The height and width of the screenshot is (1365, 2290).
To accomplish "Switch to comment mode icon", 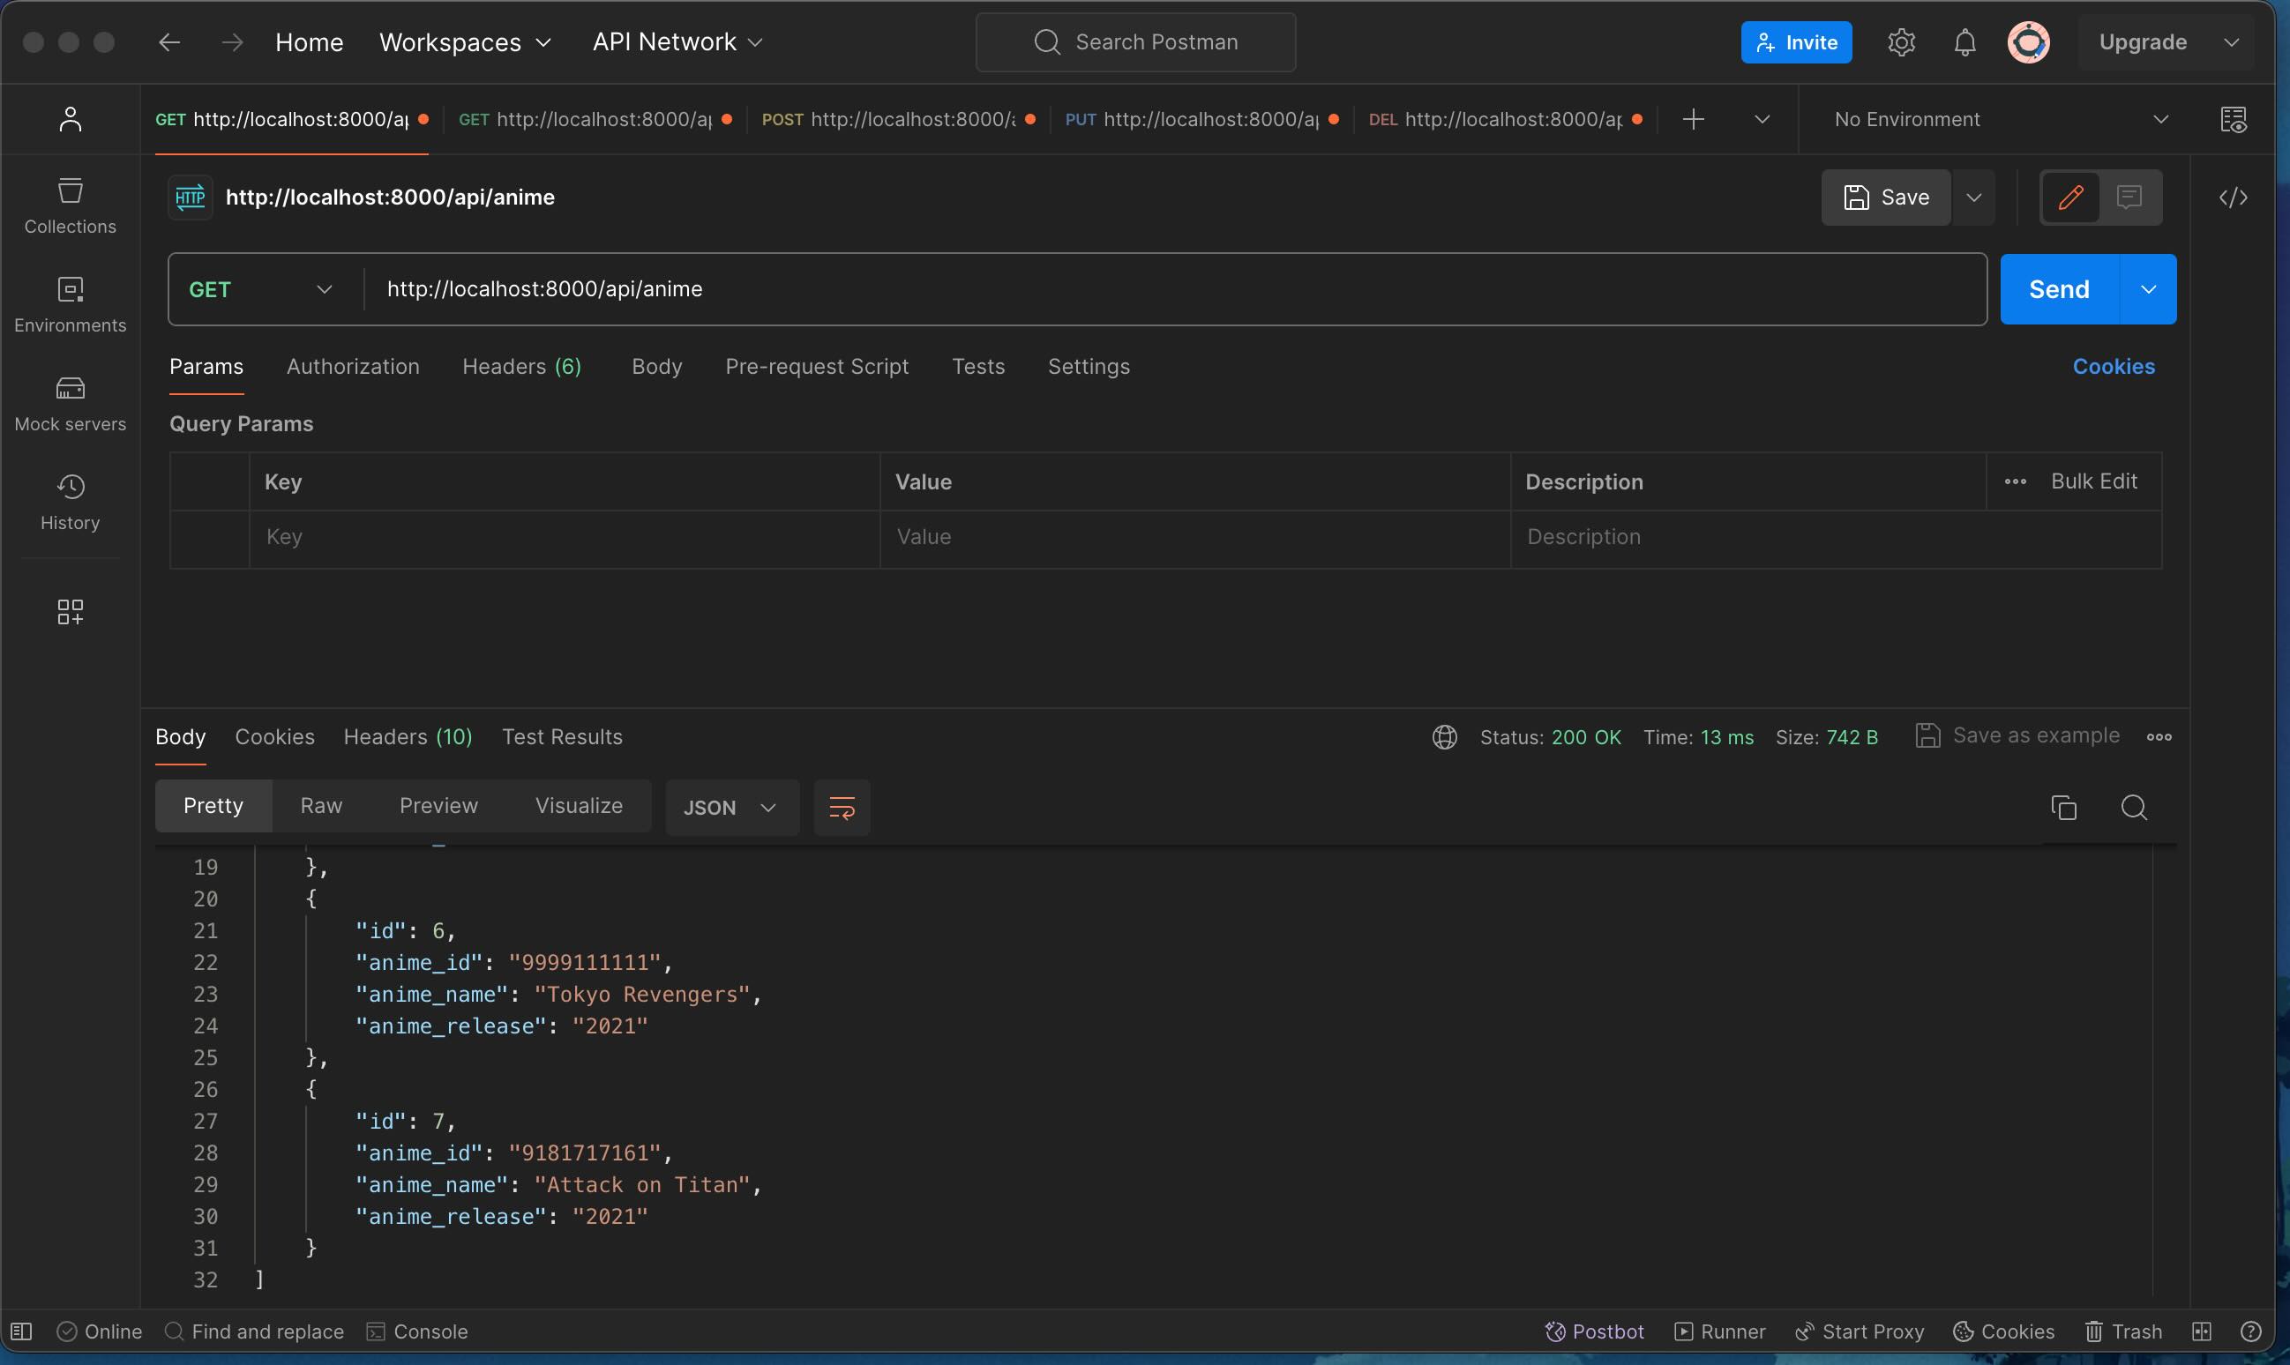I will point(2129,197).
